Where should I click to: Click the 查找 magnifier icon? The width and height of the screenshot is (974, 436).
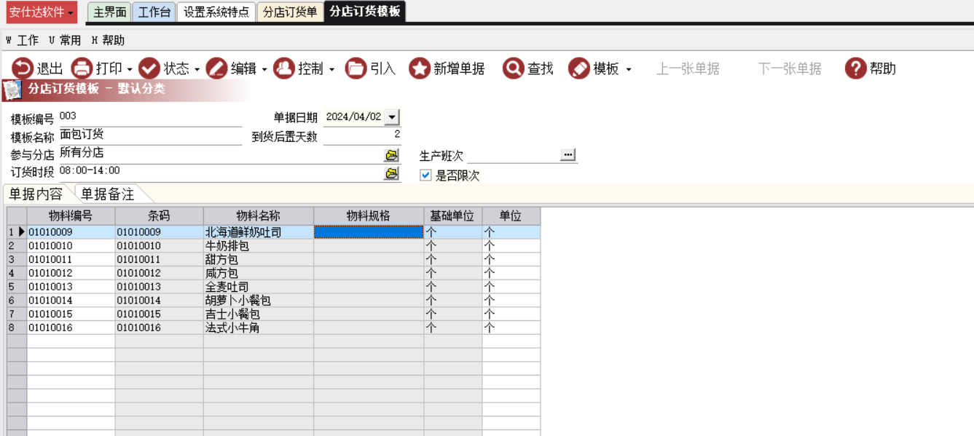click(x=514, y=68)
